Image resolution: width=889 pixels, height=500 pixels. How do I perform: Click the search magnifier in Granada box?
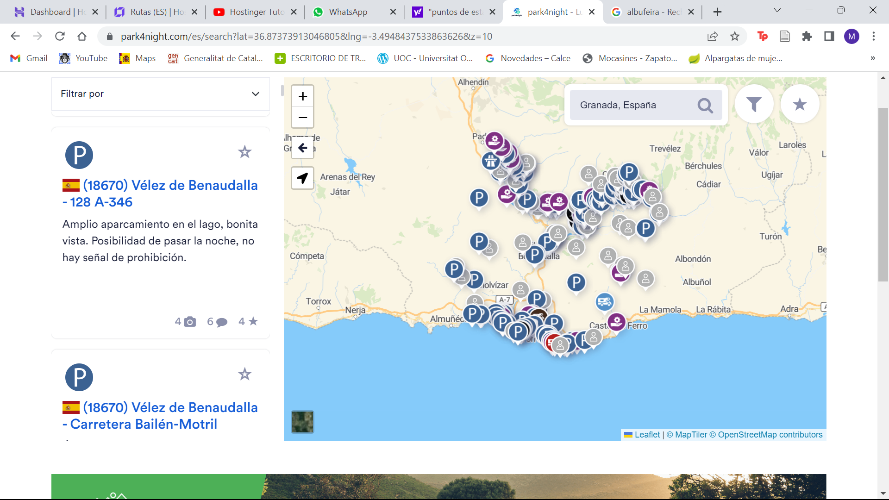coord(705,106)
